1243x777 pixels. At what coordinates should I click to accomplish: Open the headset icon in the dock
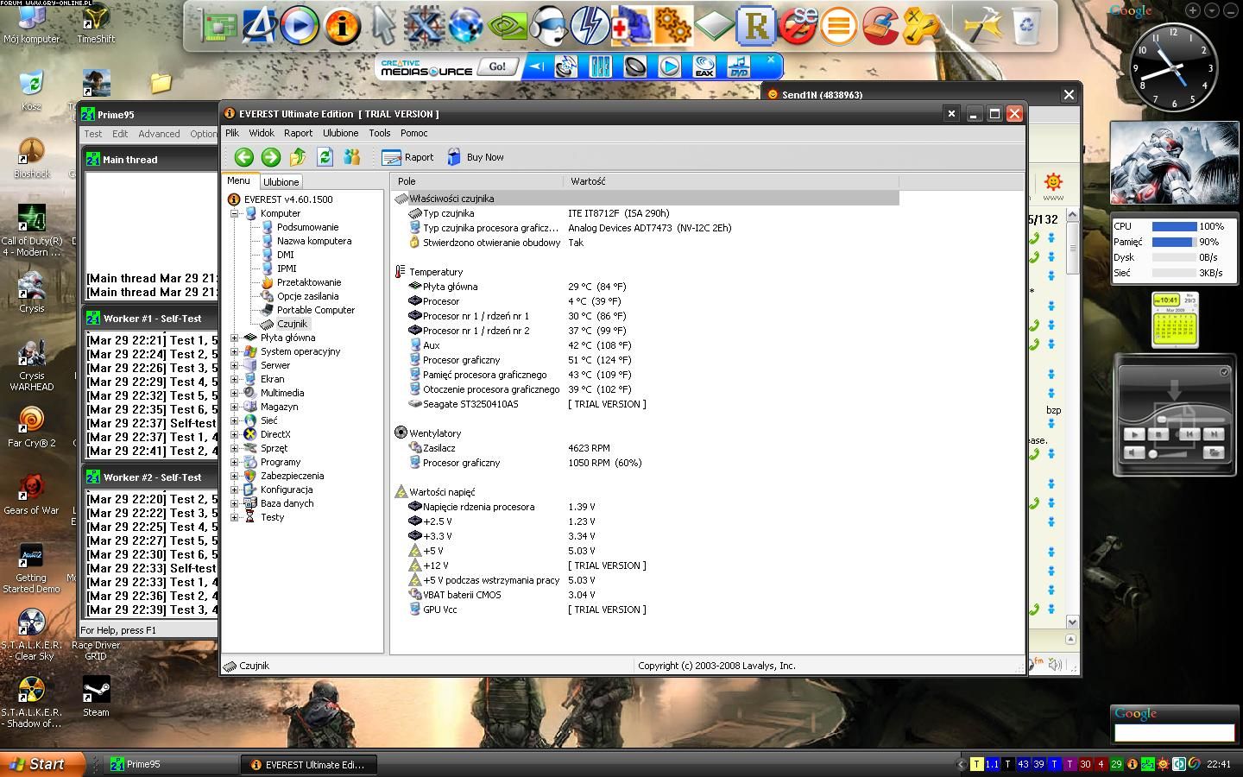point(549,26)
